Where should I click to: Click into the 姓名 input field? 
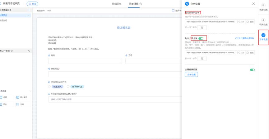click(x=85, y=61)
